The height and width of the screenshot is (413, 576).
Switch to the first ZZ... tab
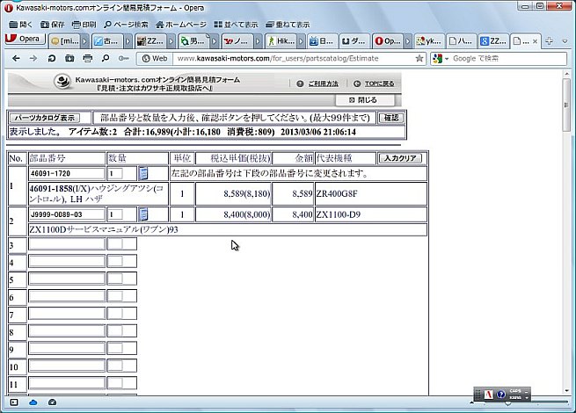point(150,41)
